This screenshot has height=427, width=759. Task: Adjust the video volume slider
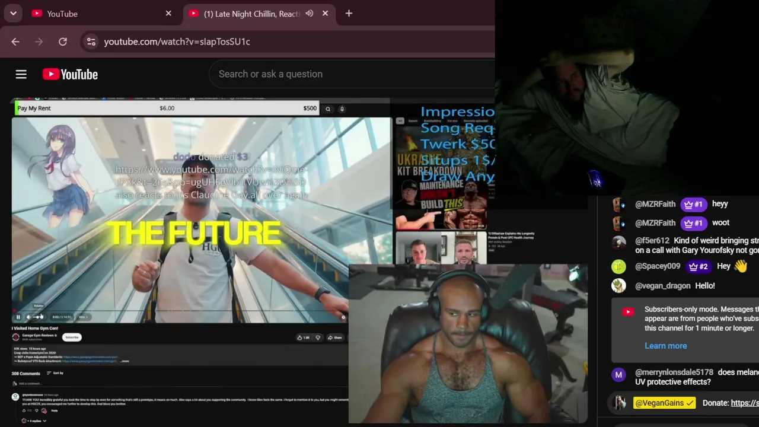tap(39, 317)
